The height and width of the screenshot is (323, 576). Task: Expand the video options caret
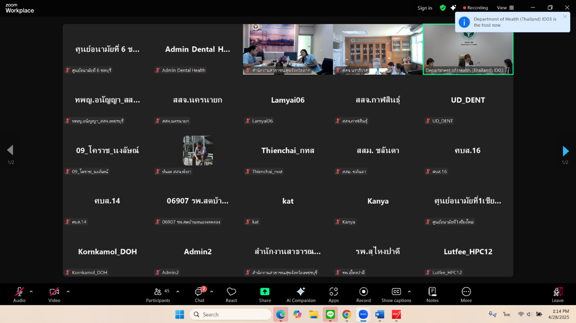68,291
